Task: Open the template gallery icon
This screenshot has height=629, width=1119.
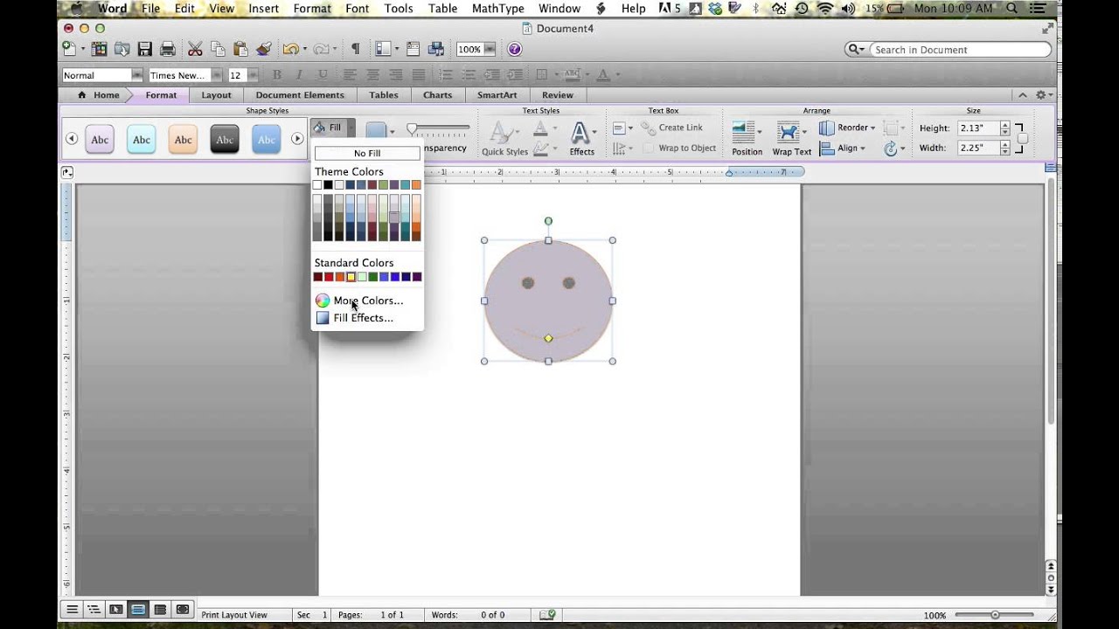Action: [x=99, y=49]
